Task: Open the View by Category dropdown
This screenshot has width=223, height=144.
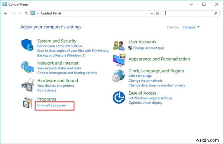Action: [x=191, y=27]
